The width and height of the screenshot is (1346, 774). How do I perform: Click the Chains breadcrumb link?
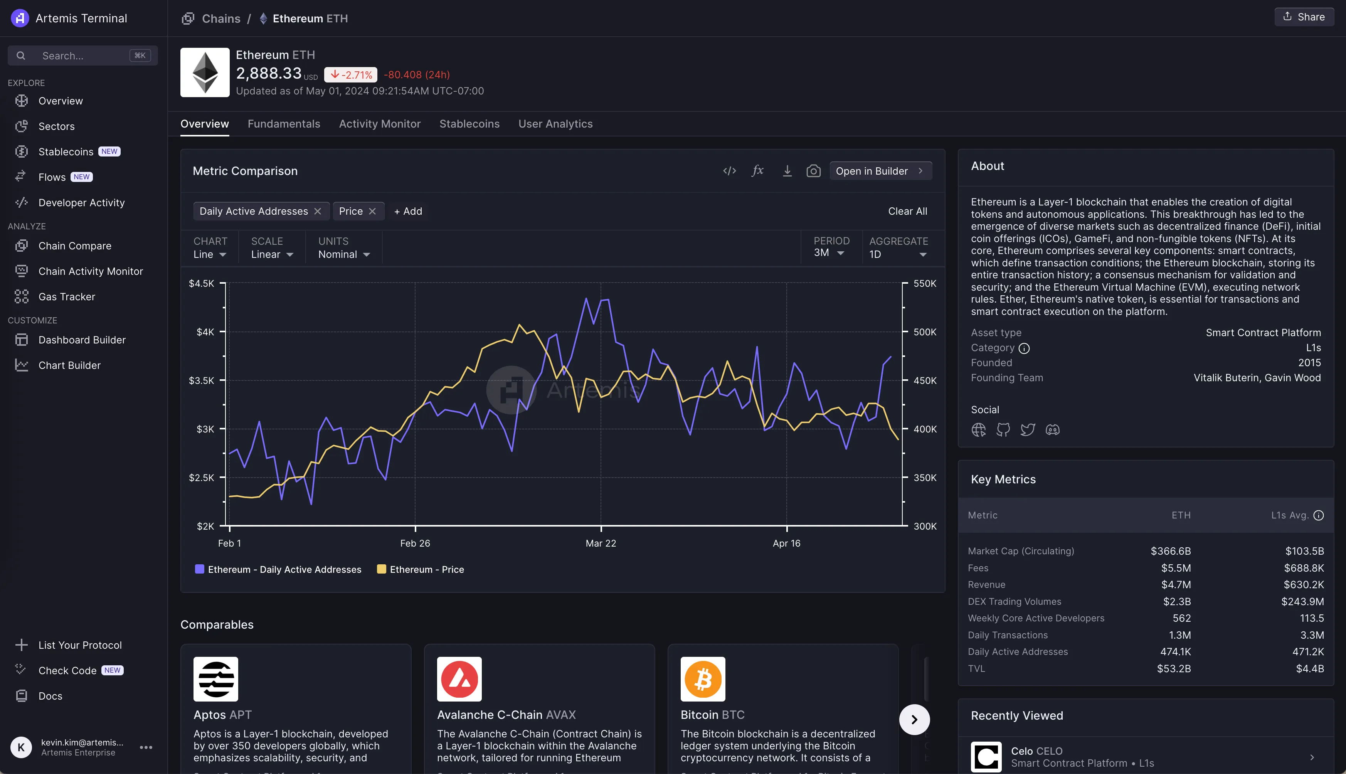[x=221, y=19]
